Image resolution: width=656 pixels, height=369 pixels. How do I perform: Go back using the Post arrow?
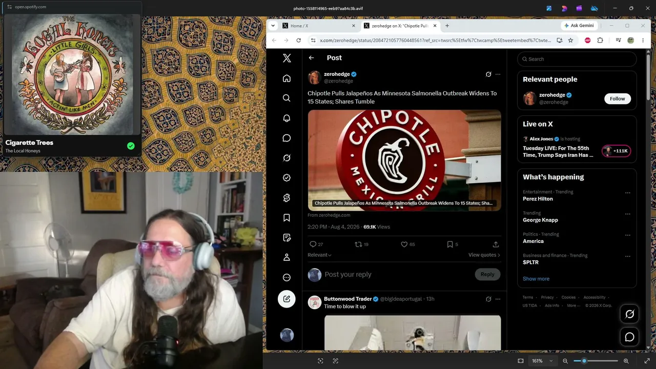[x=311, y=58]
